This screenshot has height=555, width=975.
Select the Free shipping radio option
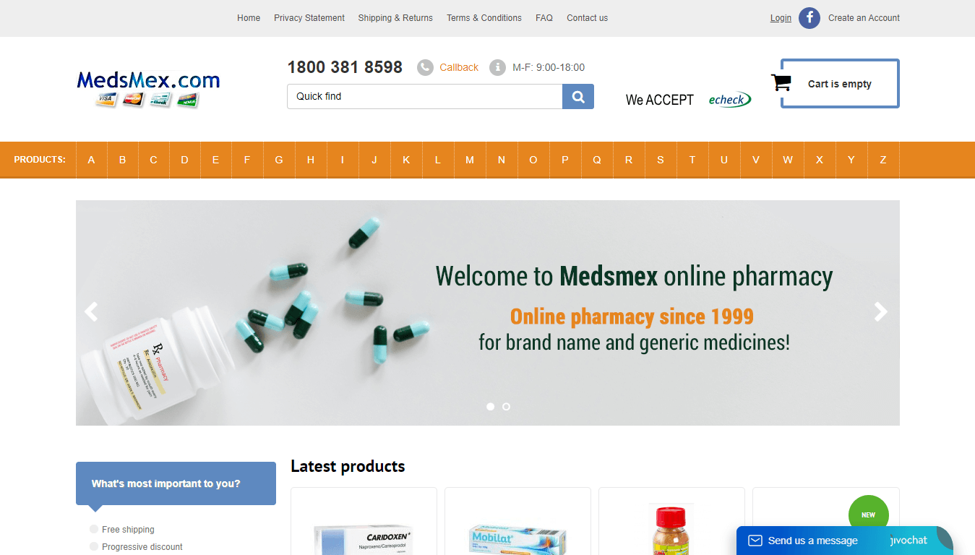(x=94, y=529)
